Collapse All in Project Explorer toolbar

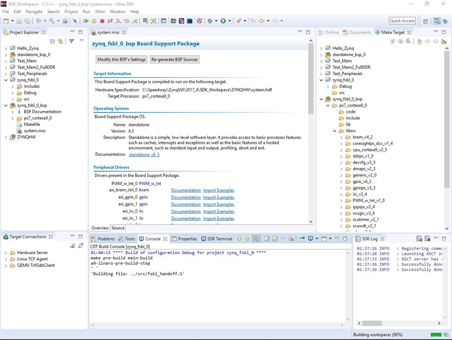click(53, 41)
